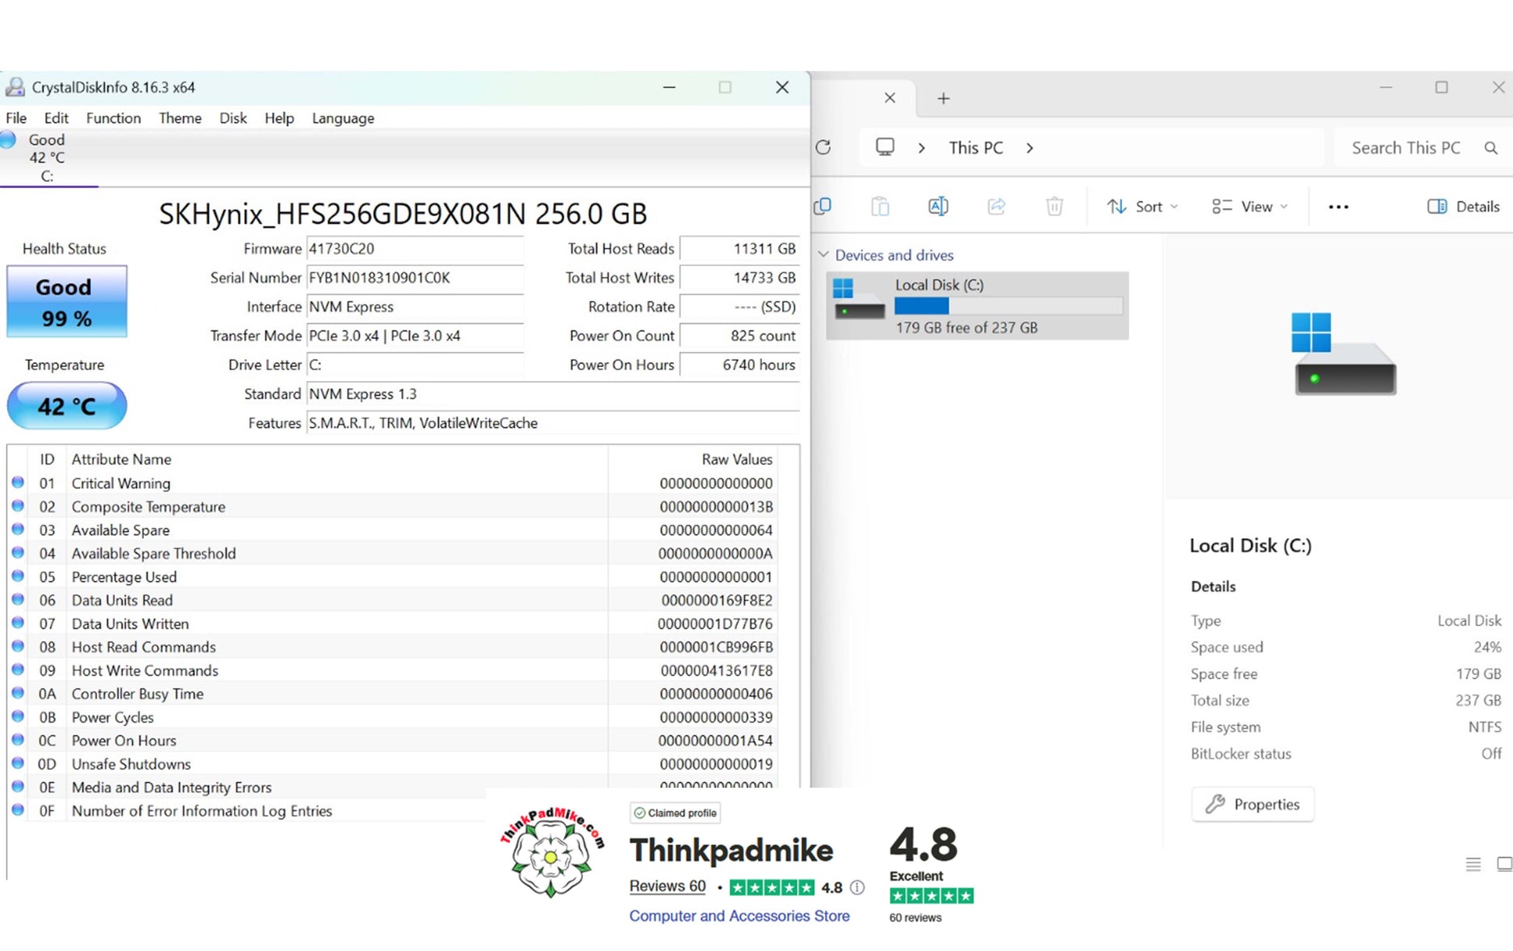Click the search magnifier icon

[1490, 148]
